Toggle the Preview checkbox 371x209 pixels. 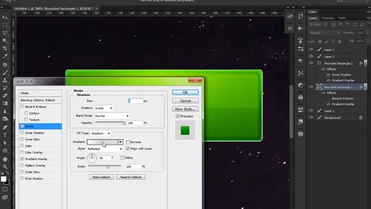[178, 116]
